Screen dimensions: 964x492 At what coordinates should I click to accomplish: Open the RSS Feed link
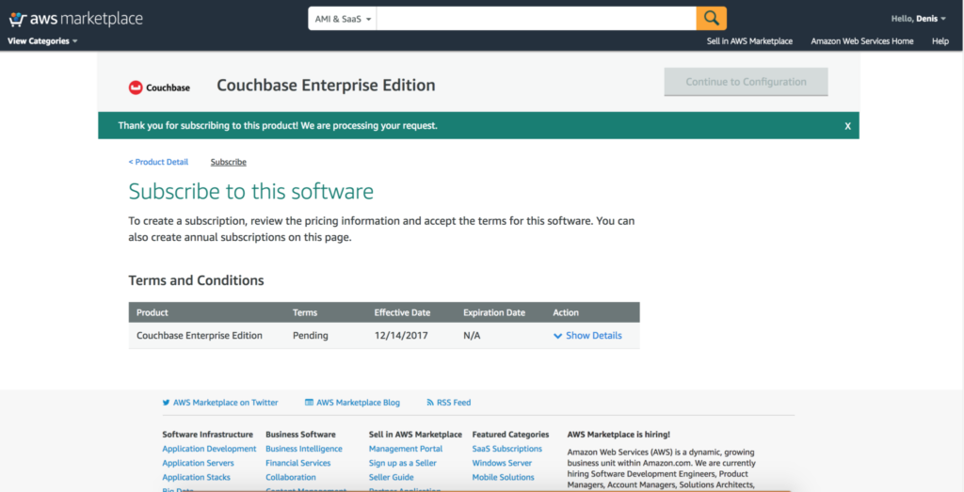454,403
